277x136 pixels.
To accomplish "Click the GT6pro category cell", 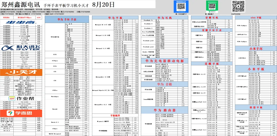I will click(x=55, y=129).
